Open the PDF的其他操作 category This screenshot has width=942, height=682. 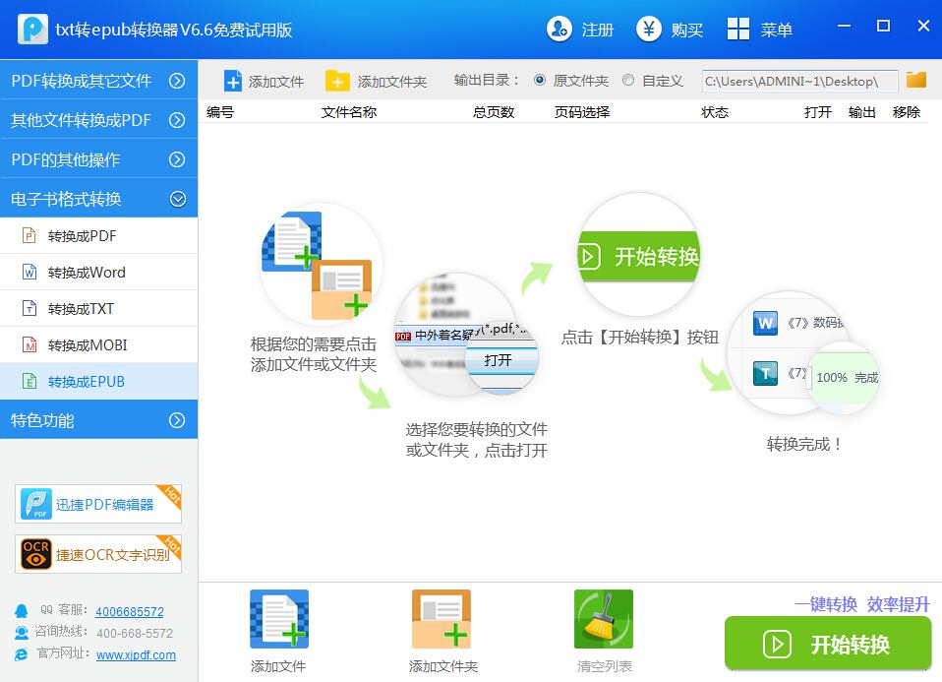98,159
